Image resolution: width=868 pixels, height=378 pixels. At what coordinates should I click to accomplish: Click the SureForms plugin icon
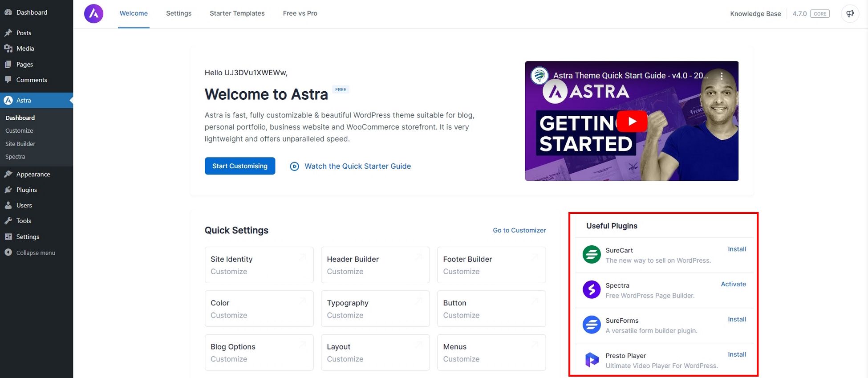[x=592, y=325]
